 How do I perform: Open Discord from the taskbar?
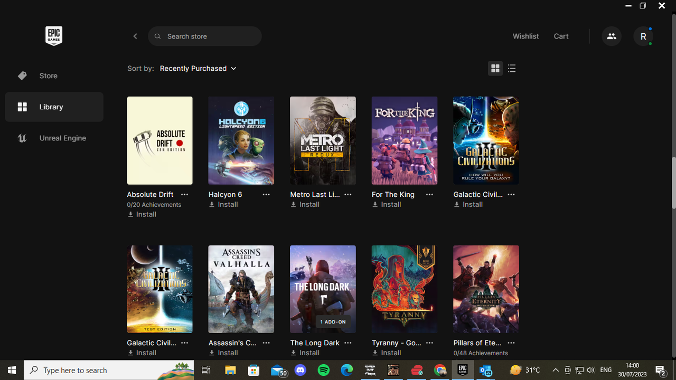click(x=301, y=370)
